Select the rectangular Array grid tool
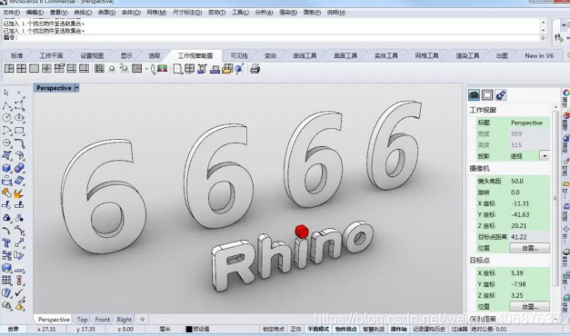This screenshot has height=336, width=570. 6,280
